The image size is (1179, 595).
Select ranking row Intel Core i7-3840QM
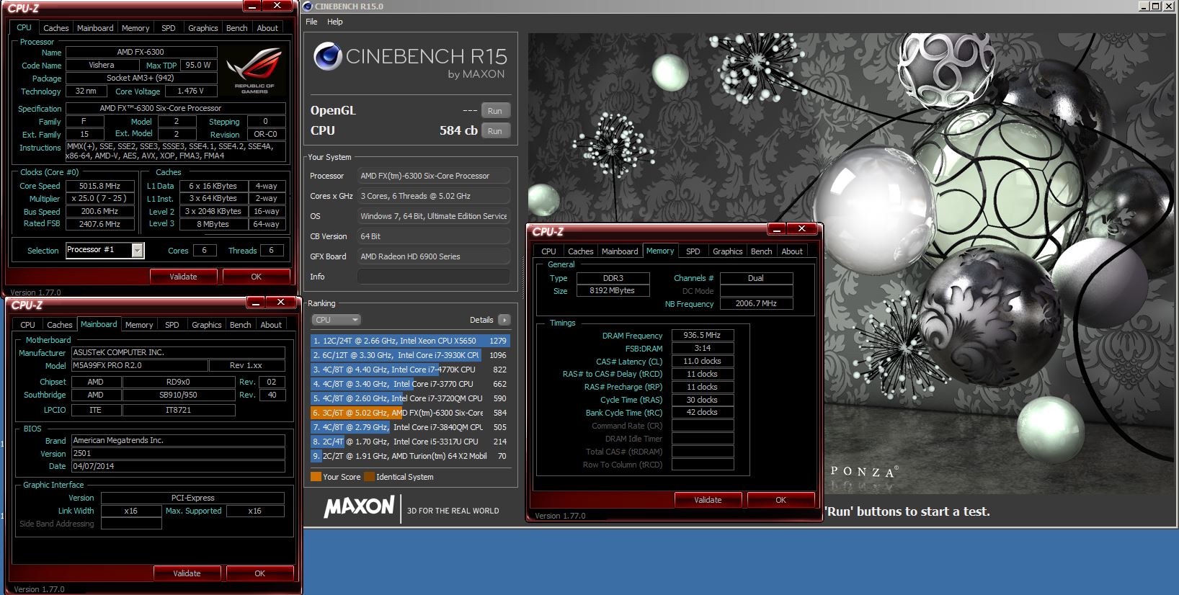point(410,427)
